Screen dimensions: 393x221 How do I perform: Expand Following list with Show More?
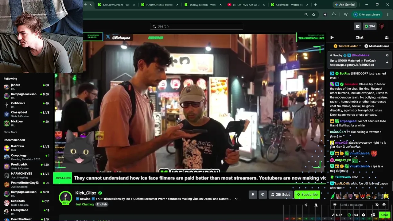pyautogui.click(x=10, y=132)
